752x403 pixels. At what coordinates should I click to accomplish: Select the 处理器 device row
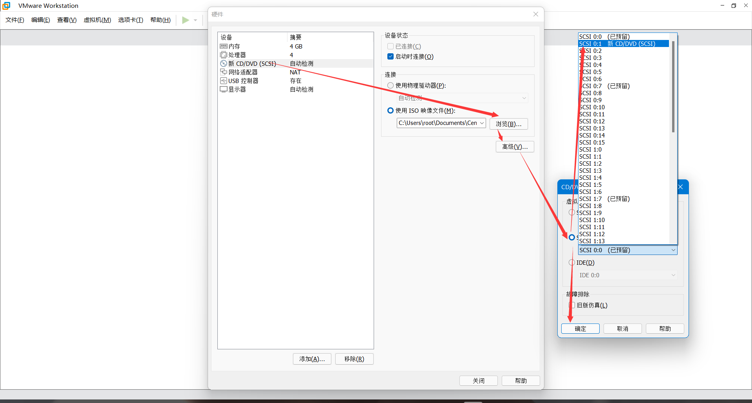(x=296, y=55)
